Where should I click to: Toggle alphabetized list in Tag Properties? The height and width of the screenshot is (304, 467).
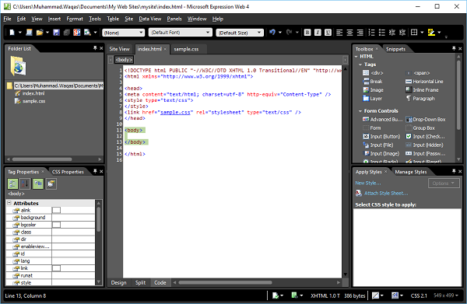[25, 184]
